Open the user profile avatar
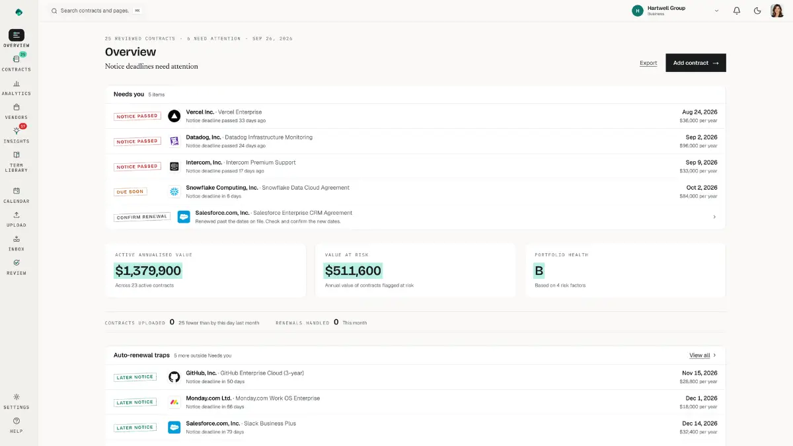The height and width of the screenshot is (446, 793). pyautogui.click(x=777, y=11)
